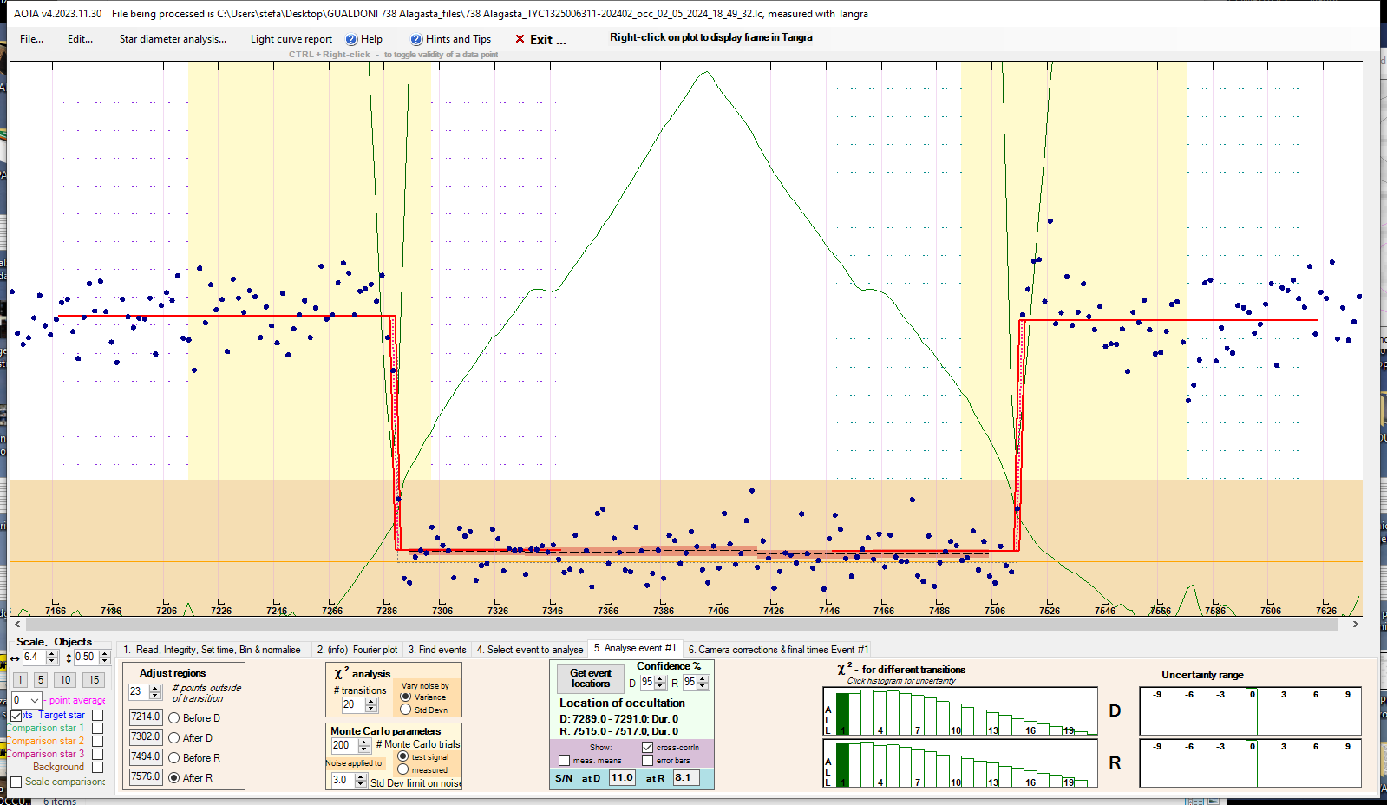
Task: Set scale preset button 5
Action: coord(41,680)
